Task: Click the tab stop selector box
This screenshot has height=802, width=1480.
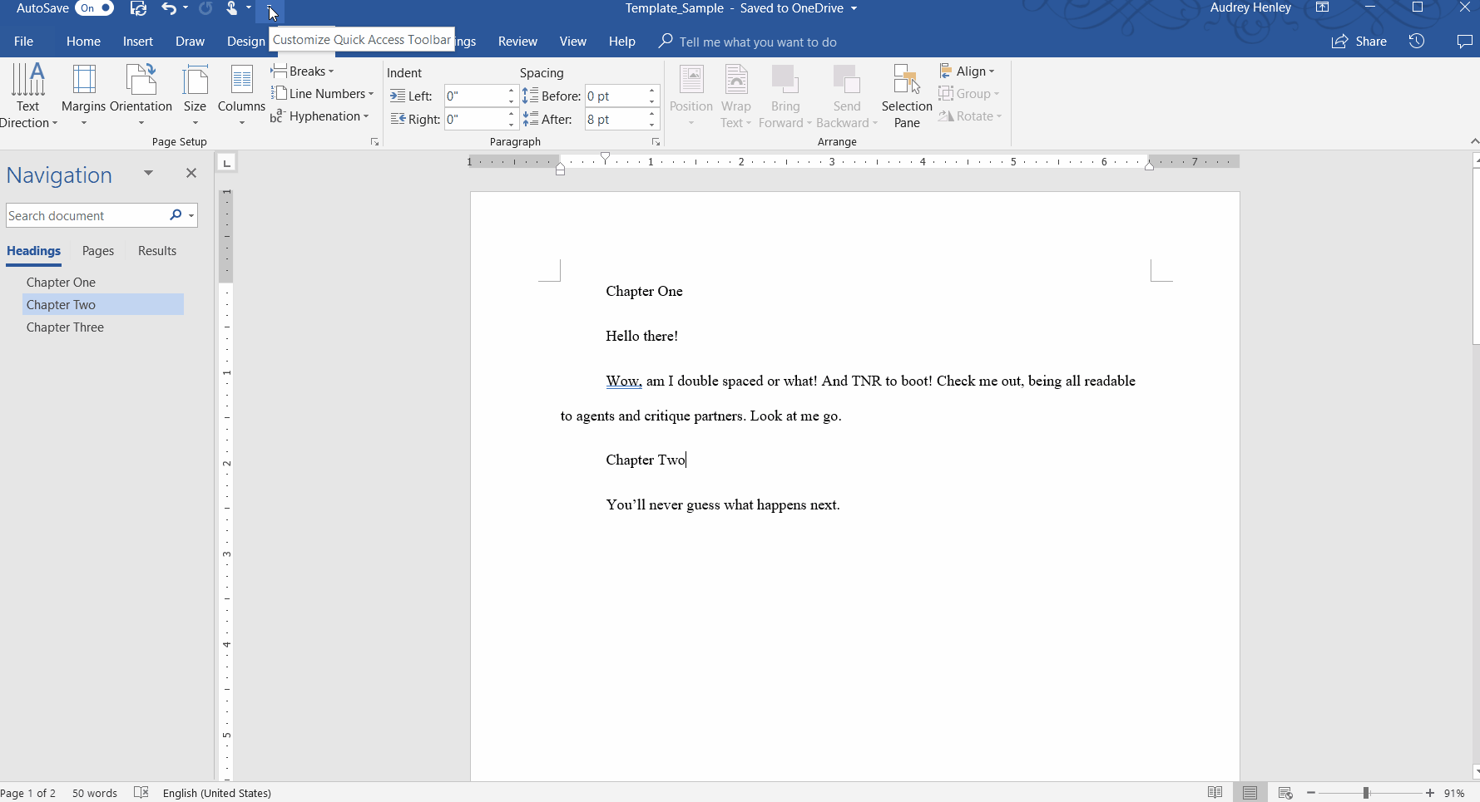Action: pos(226,162)
